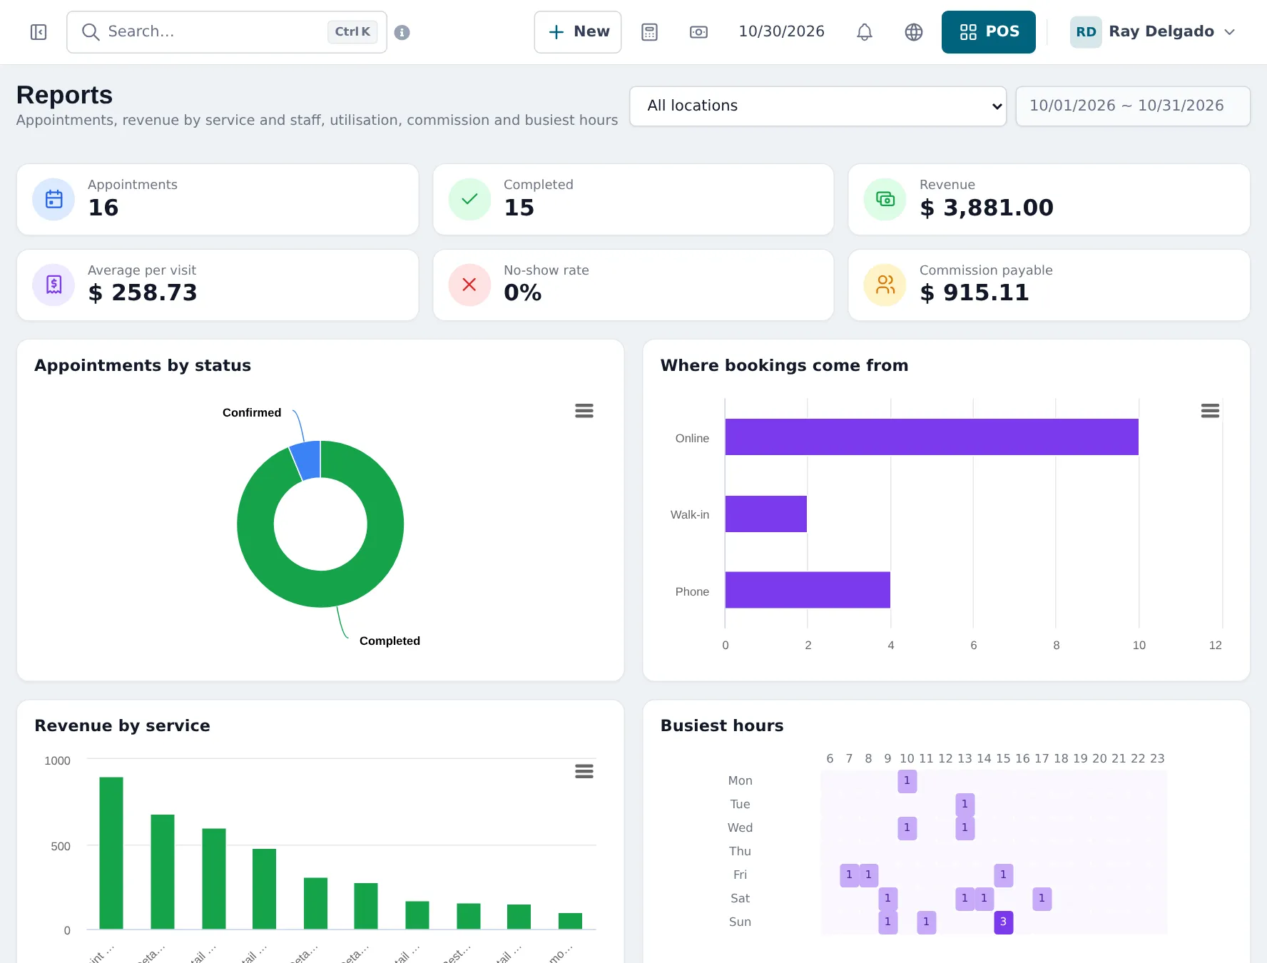Click the Completed checkmark icon
Screen dimensions: 1267x963
tap(469, 199)
